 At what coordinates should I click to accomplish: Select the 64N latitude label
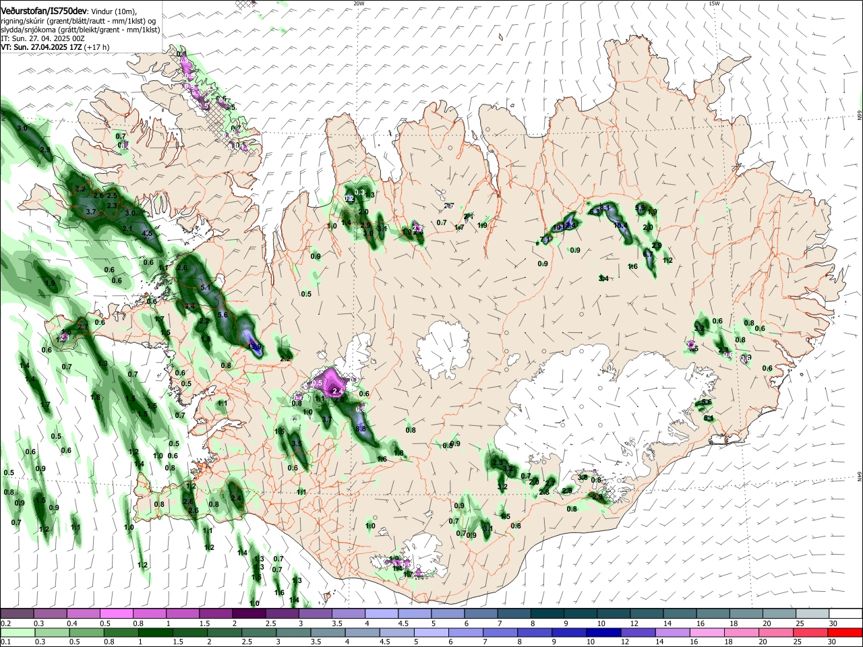pyautogui.click(x=859, y=476)
